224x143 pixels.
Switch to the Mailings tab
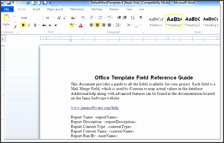(x=97, y=9)
